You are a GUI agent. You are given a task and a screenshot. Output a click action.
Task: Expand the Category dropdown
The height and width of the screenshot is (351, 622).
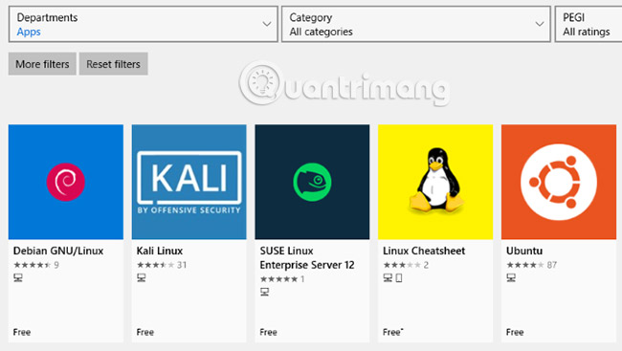click(416, 24)
